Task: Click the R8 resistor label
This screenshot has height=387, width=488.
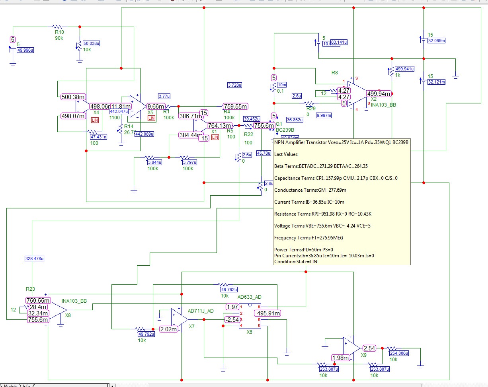Action: click(334, 73)
